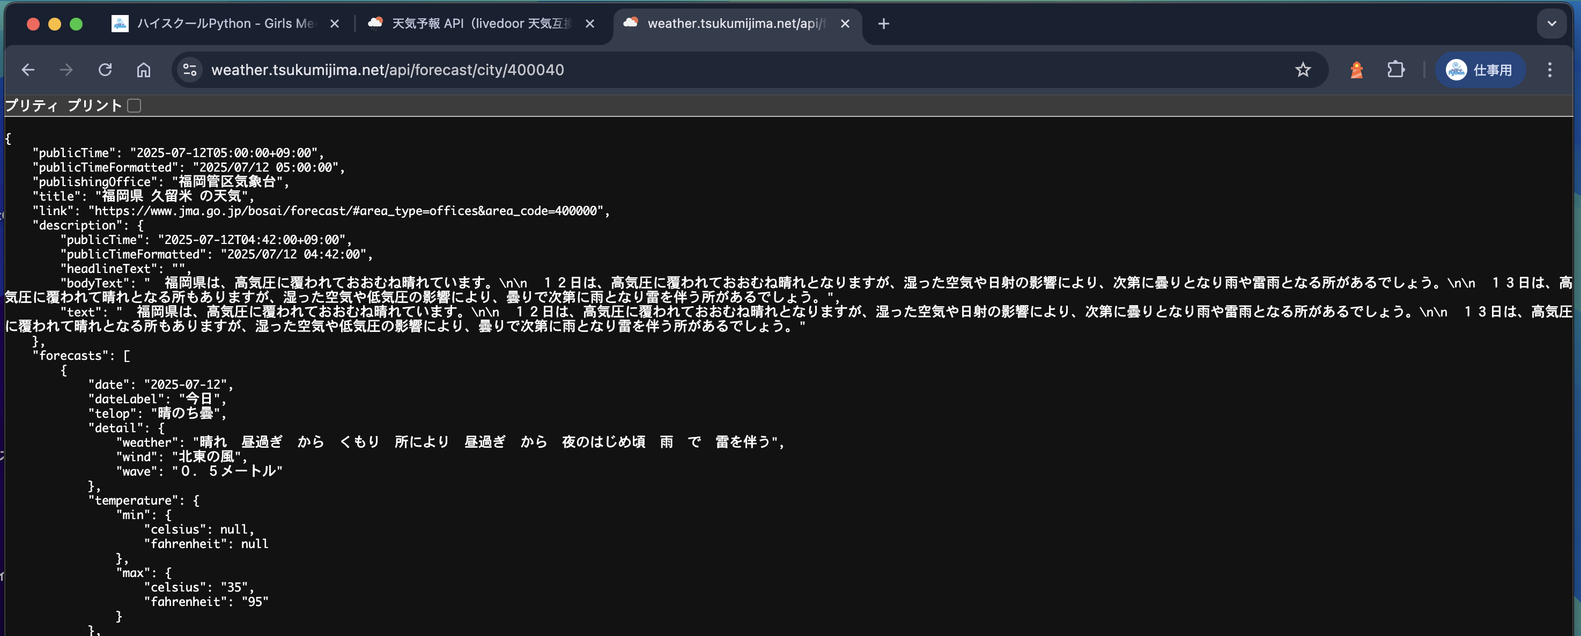Viewport: 1581px width, 636px height.
Task: Open a new tab with plus button
Action: point(883,24)
